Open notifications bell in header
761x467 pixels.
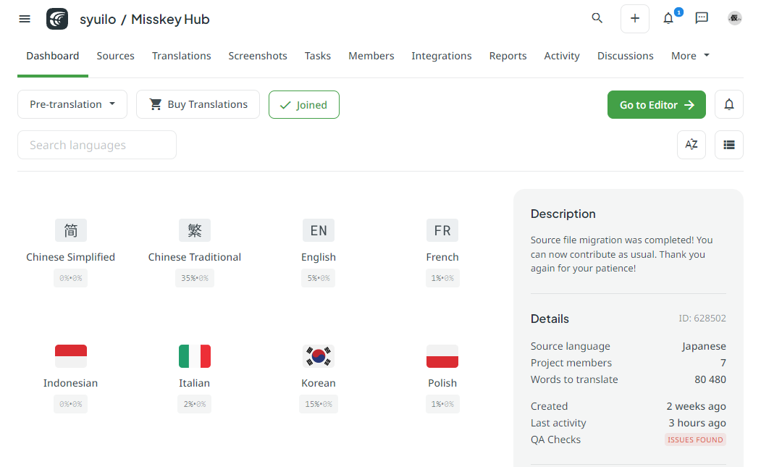click(x=669, y=18)
